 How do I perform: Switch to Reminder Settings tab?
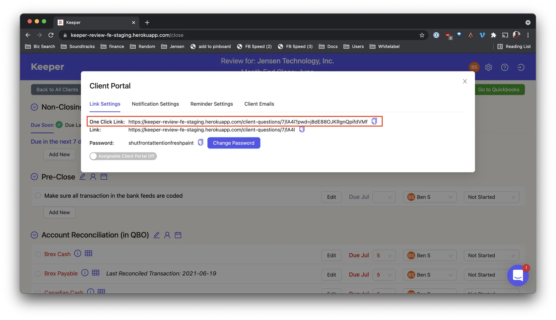[x=212, y=104]
